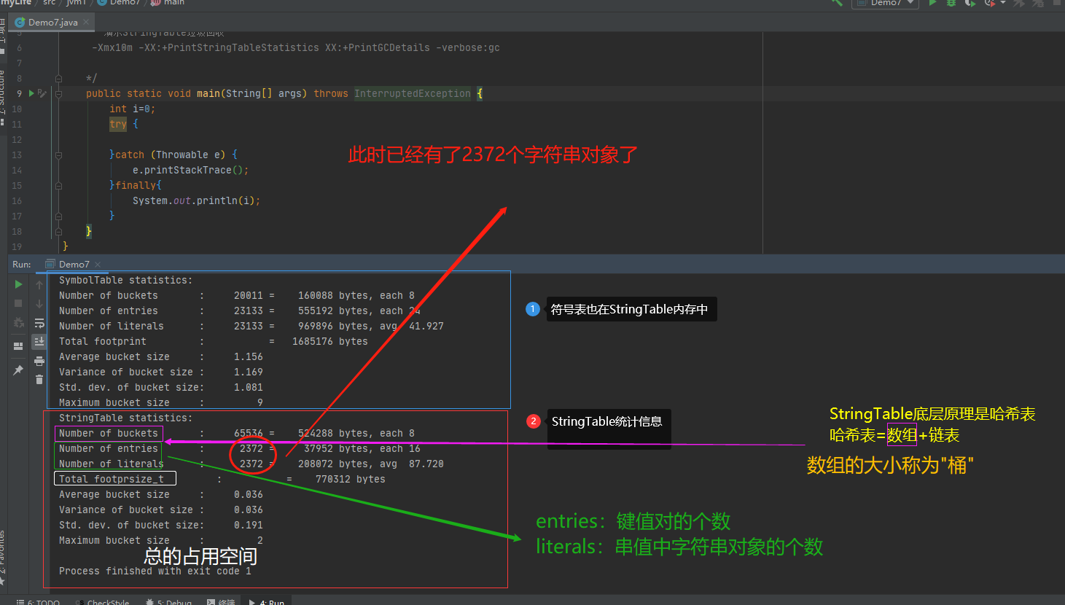
Task: Click the bug rerun icon in Run panel
Action: (18, 322)
